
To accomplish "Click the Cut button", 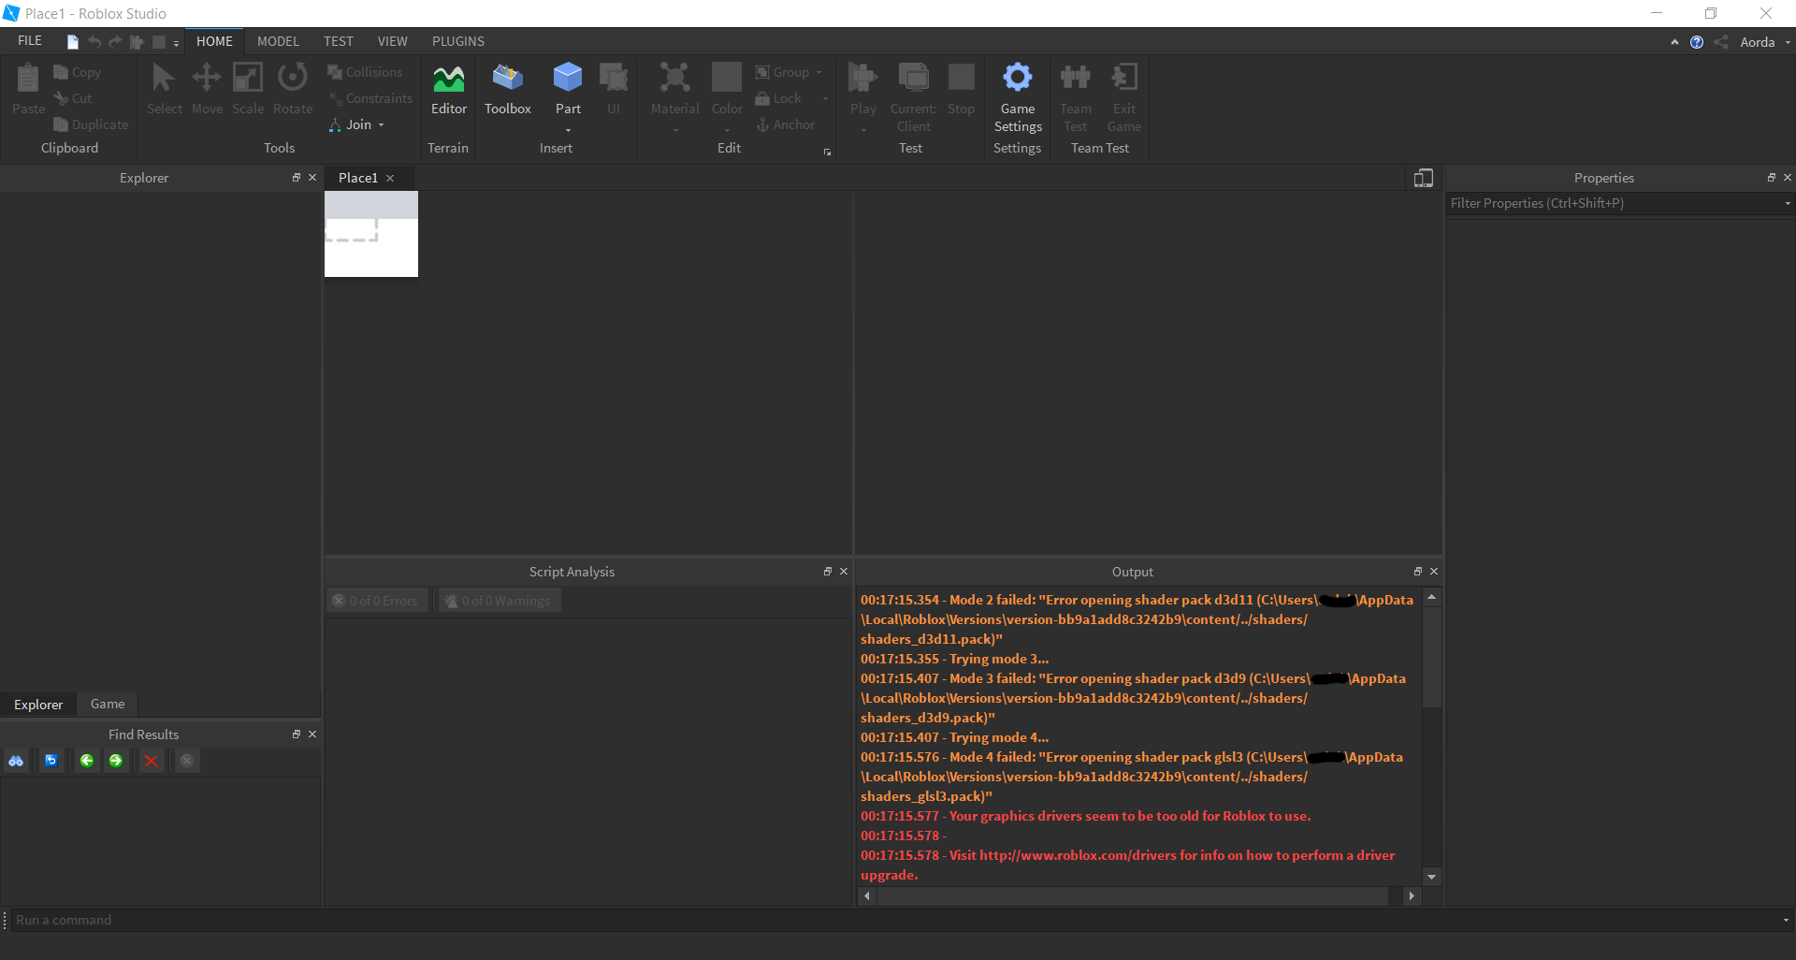I will 73,98.
